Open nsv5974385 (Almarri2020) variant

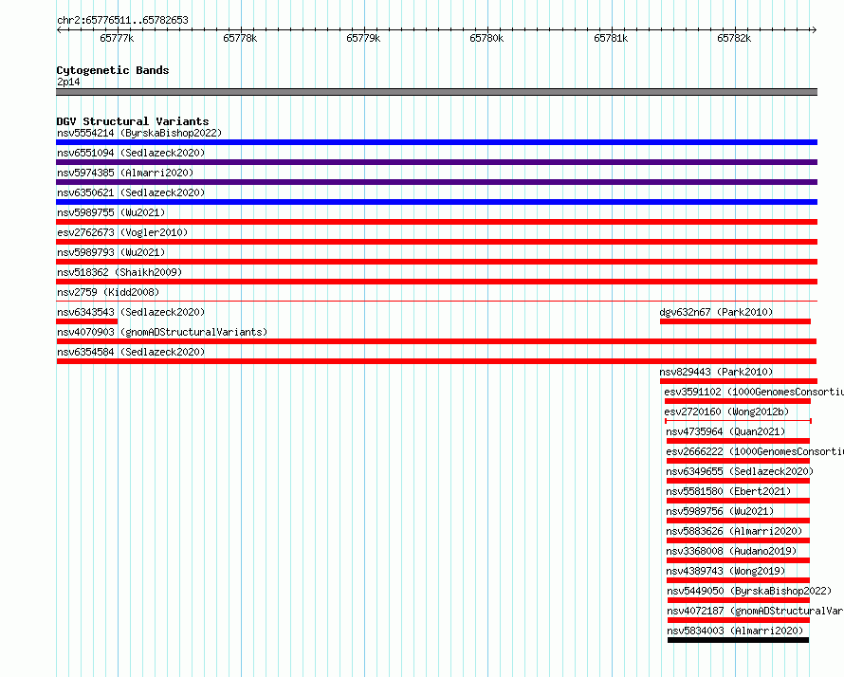coord(125,173)
